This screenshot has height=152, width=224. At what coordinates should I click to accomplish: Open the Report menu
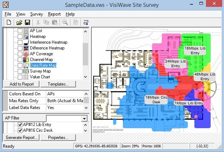pos(54,14)
